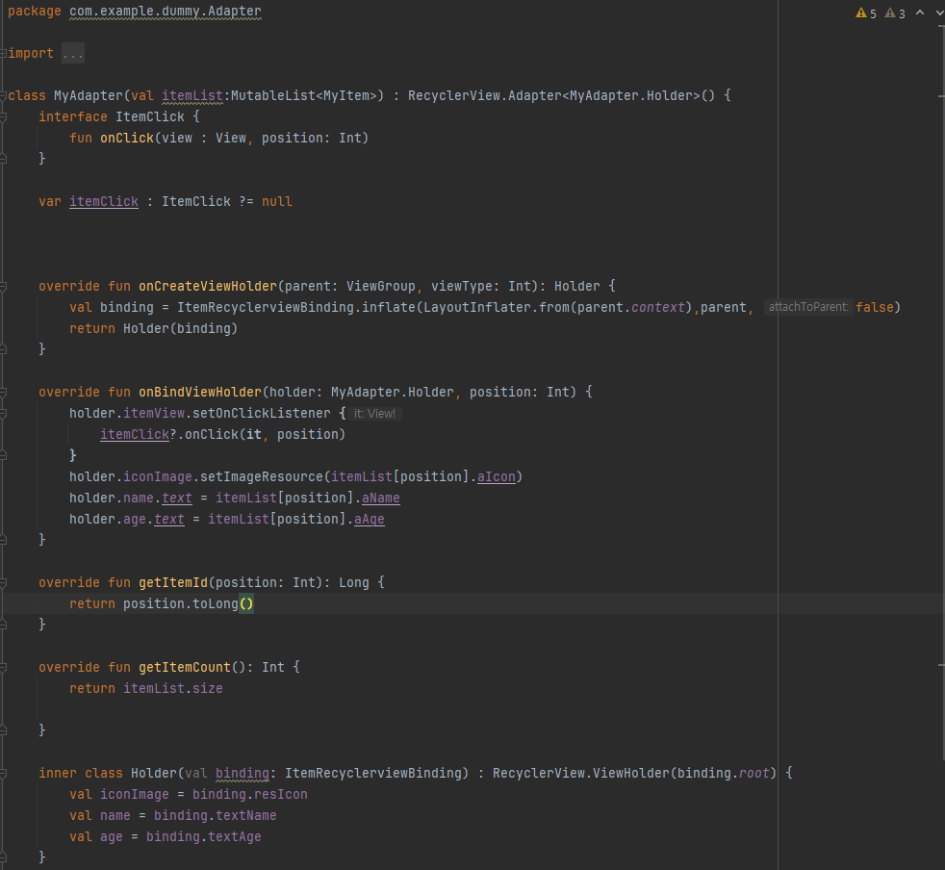
Task: Click the italic context property after parent.
Action: [658, 308]
